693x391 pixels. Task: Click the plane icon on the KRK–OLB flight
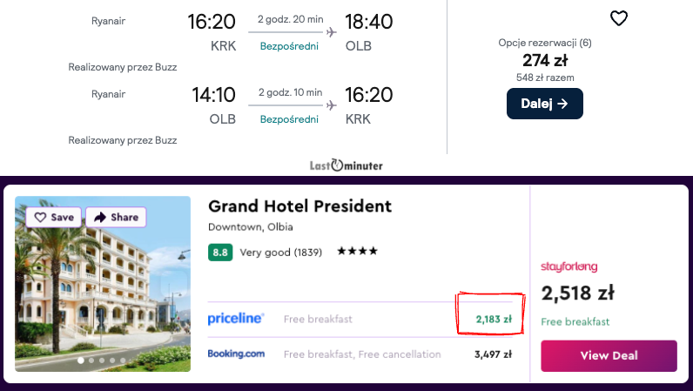click(331, 32)
